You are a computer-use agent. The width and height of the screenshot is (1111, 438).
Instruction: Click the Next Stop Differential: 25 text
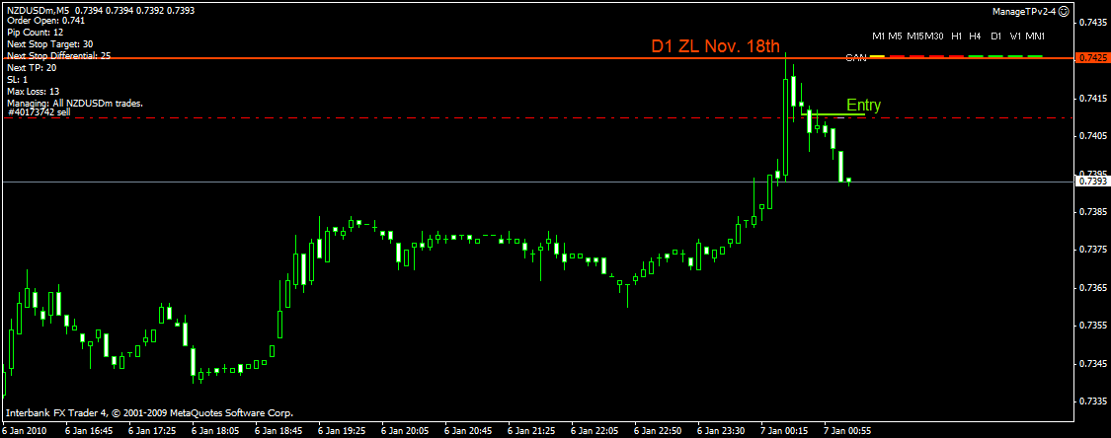tap(59, 55)
